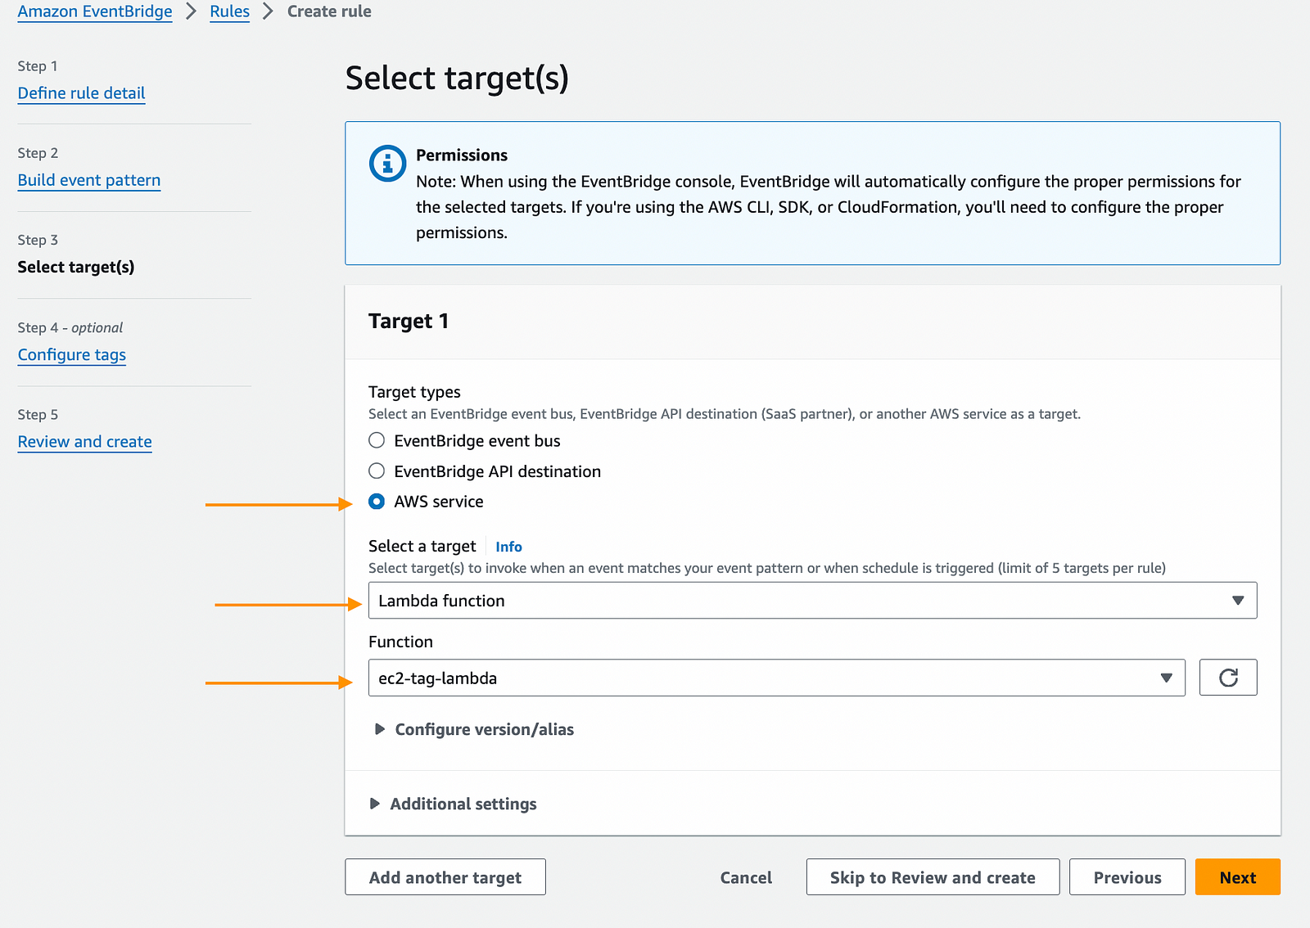Click Skip to Review and create
The width and height of the screenshot is (1310, 928).
click(x=932, y=876)
